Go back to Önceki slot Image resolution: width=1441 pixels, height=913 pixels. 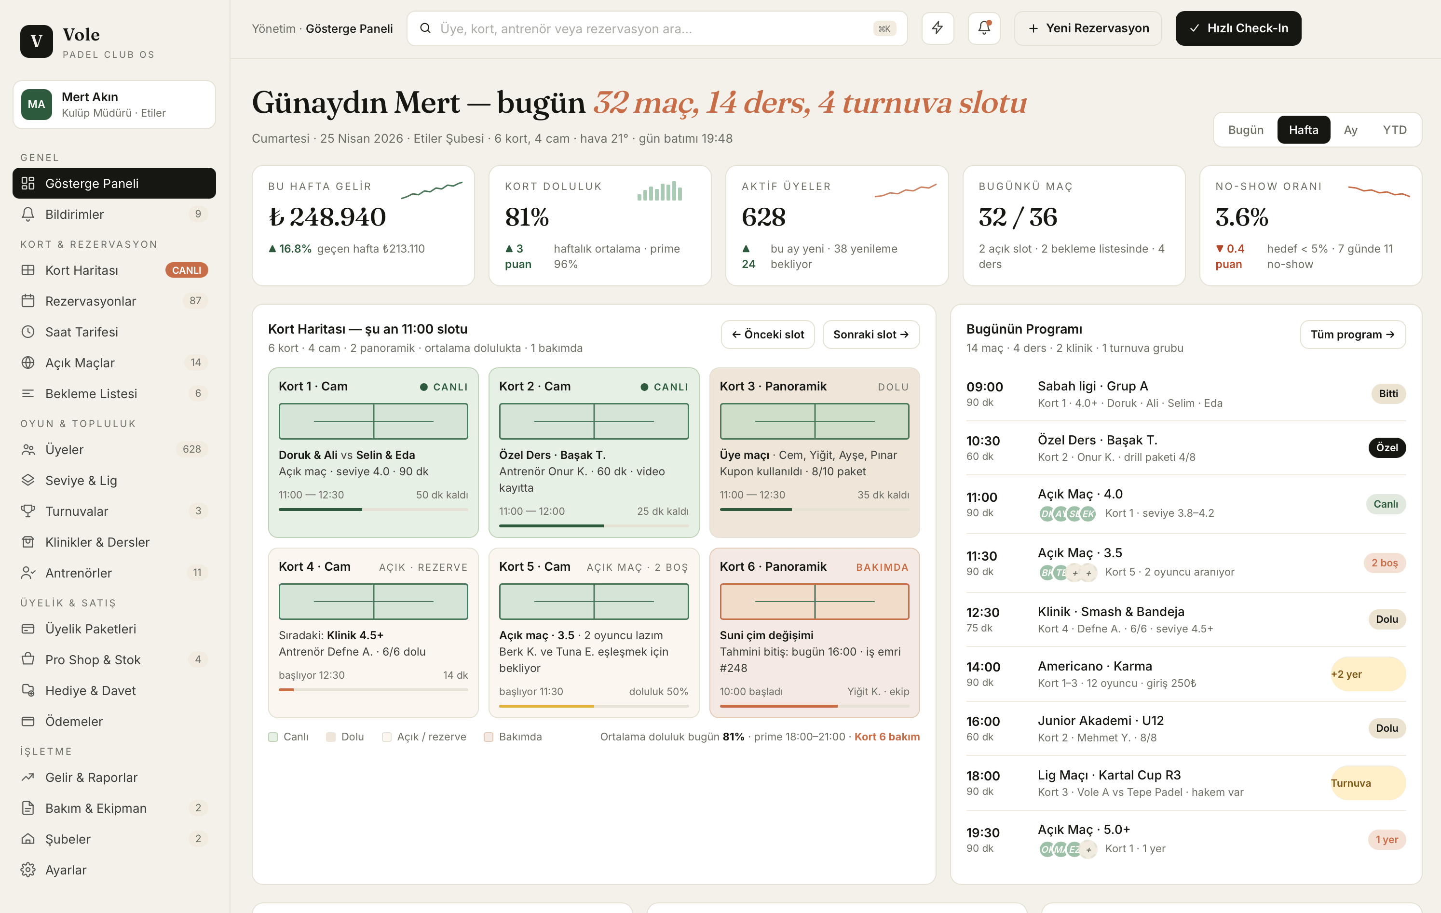pos(767,335)
